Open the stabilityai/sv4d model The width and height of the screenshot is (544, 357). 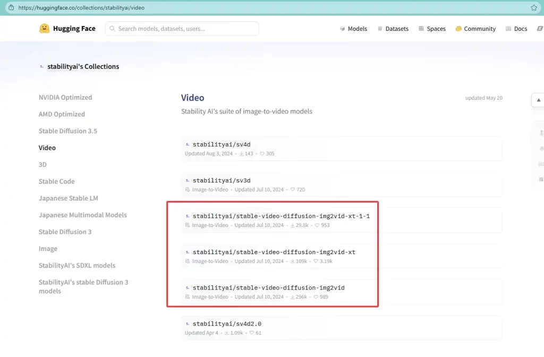[222, 145]
